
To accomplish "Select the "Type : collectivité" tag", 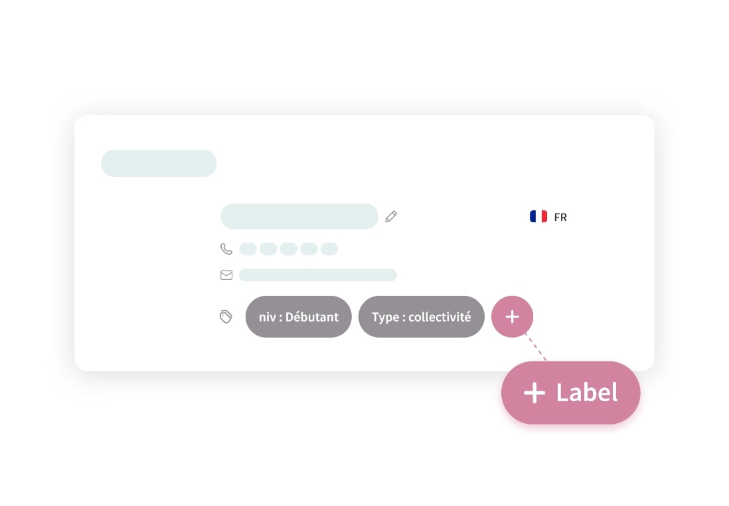I will [422, 317].
